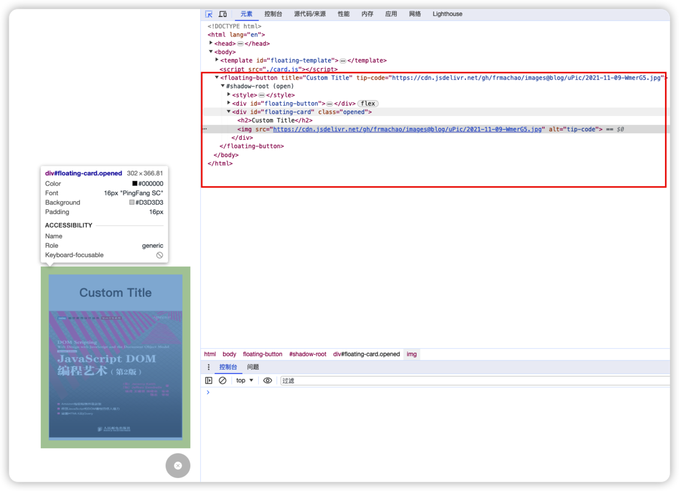Open the Lighthouse tab
Image resolution: width=679 pixels, height=491 pixels.
pos(447,14)
